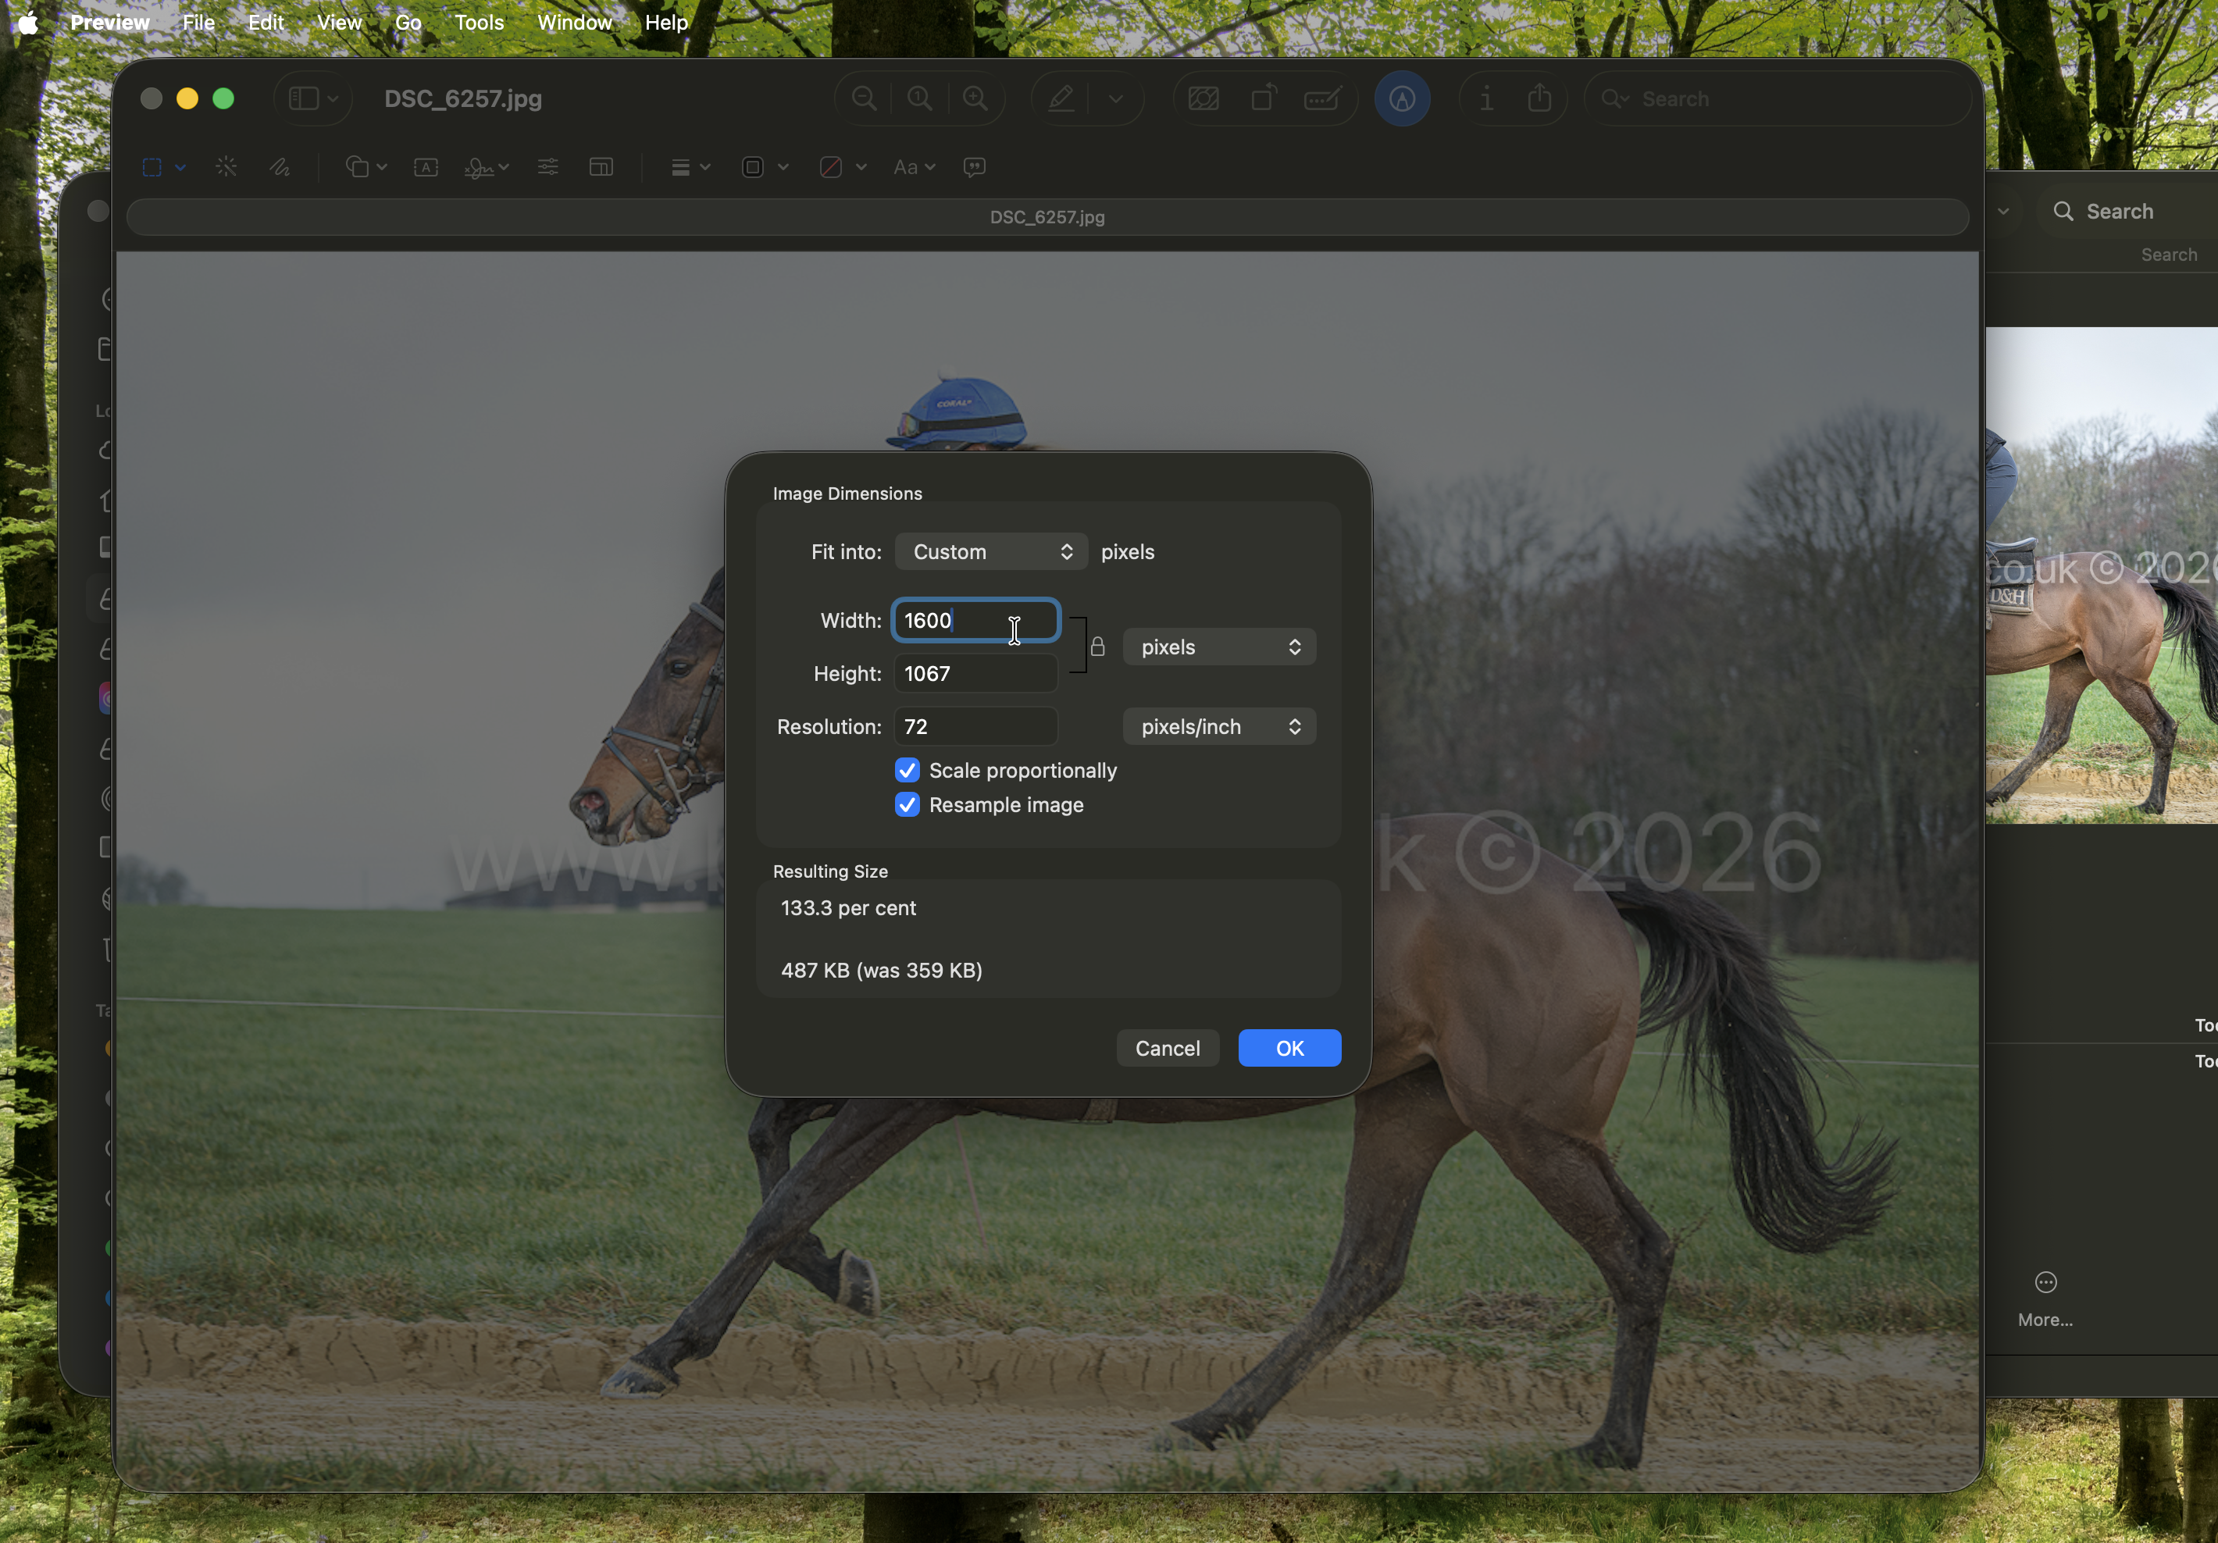Open the border colour picker

click(x=759, y=167)
